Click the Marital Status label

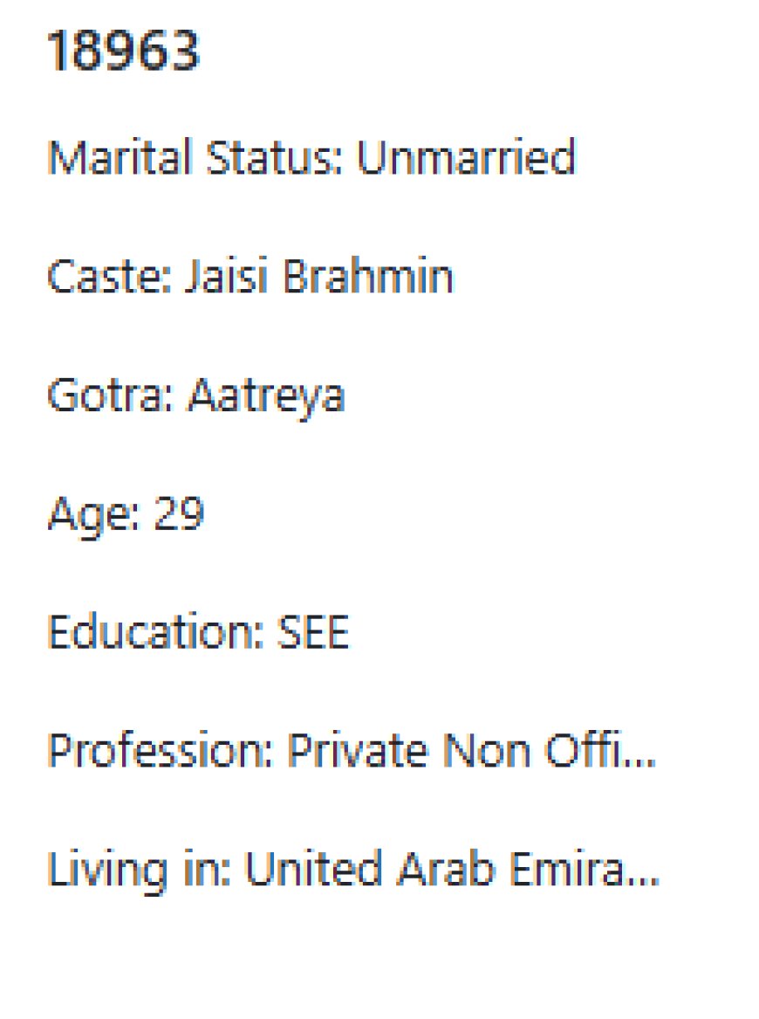pyautogui.click(x=195, y=157)
